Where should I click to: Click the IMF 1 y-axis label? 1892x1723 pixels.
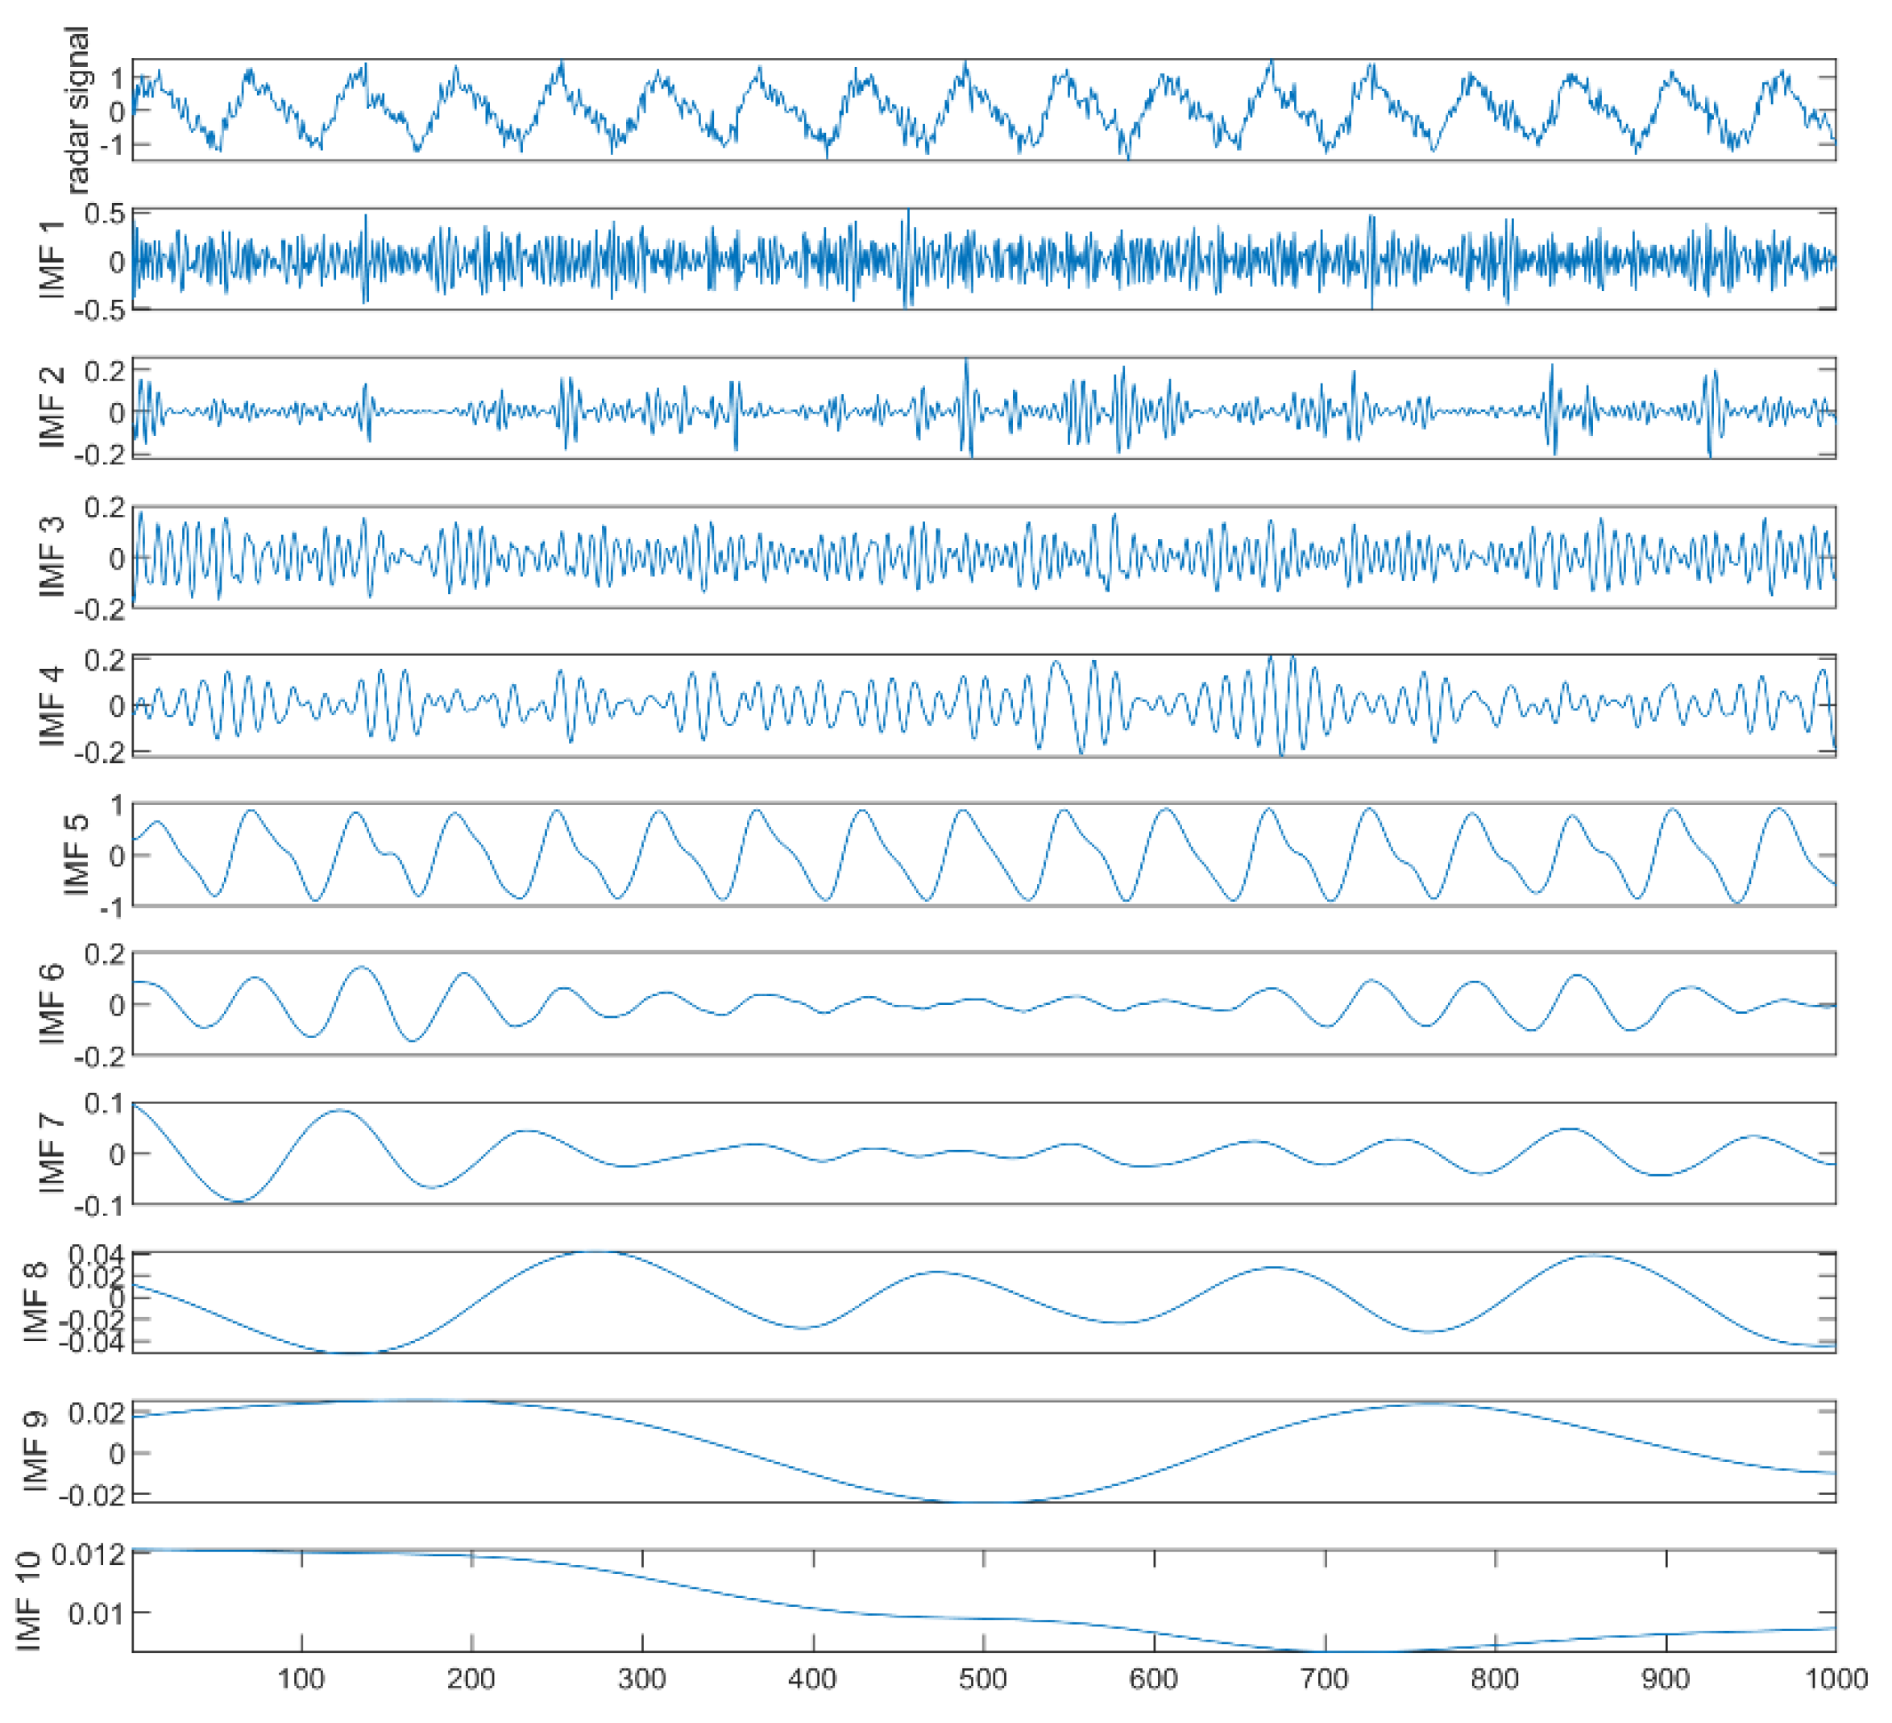coord(53,260)
